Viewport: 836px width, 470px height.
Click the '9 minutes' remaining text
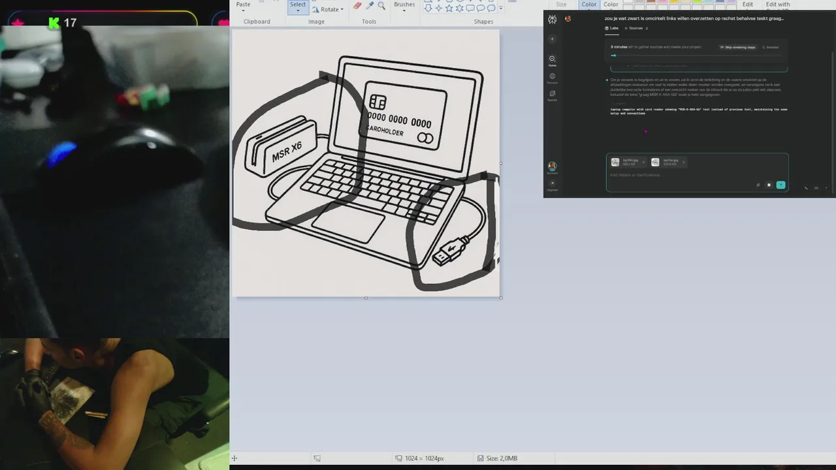point(619,47)
